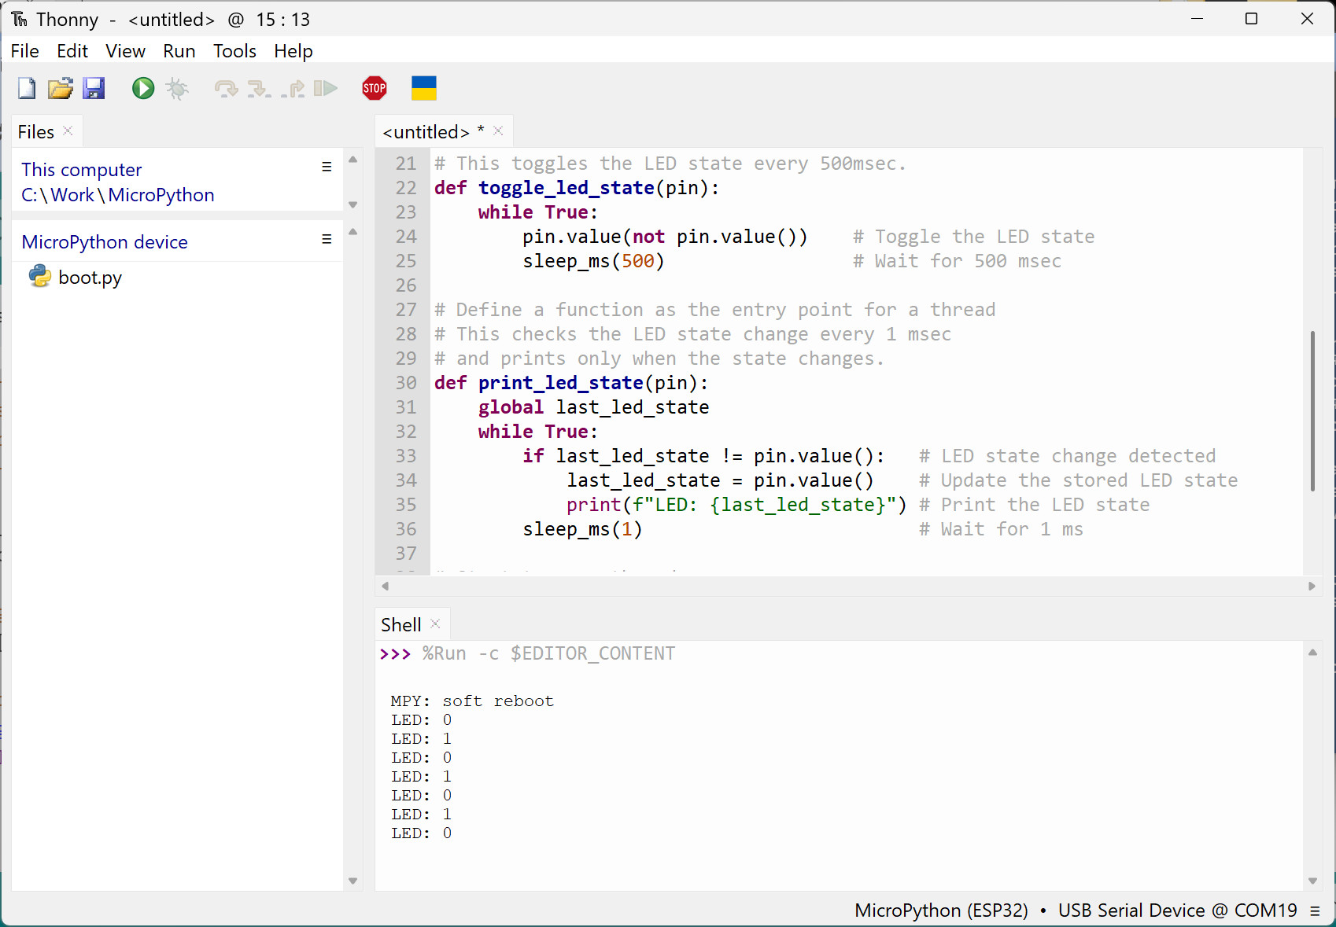Open This computer panel hamburger menu
The image size is (1336, 927).
coord(327,167)
